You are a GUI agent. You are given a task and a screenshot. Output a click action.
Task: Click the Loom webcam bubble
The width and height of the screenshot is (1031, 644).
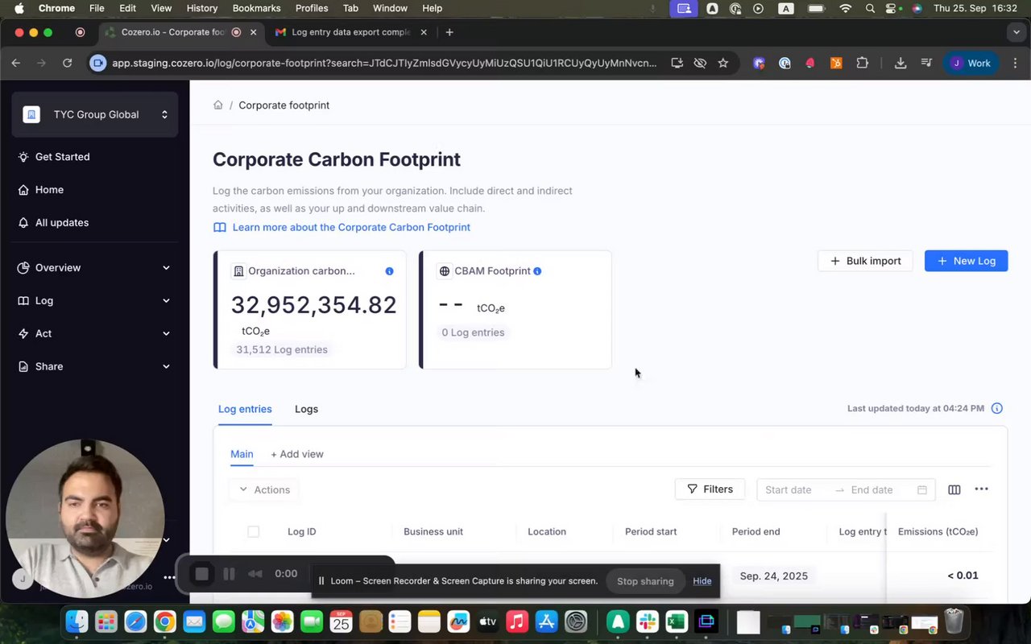coord(85,518)
